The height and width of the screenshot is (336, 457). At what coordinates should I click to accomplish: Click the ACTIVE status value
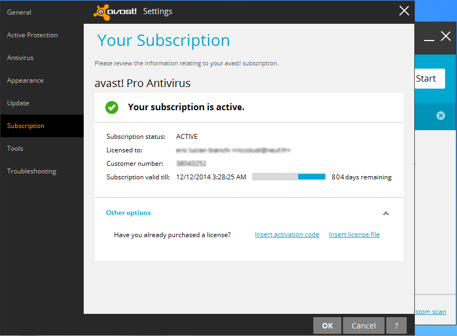tap(187, 136)
